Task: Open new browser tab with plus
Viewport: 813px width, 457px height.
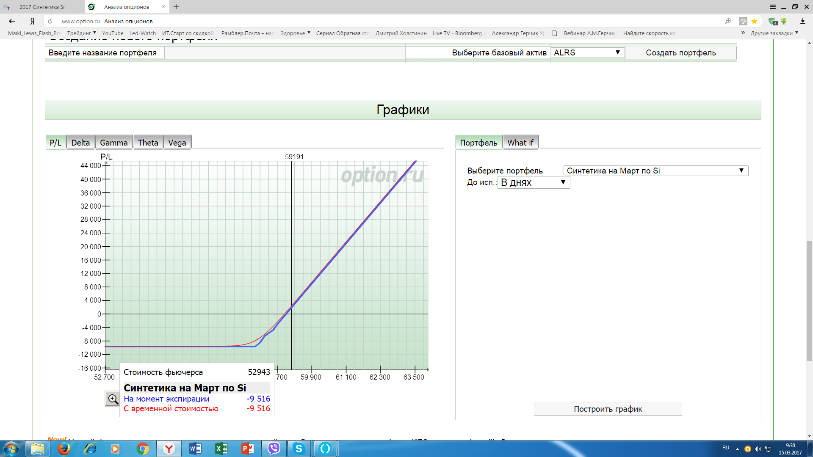Action: click(x=176, y=7)
